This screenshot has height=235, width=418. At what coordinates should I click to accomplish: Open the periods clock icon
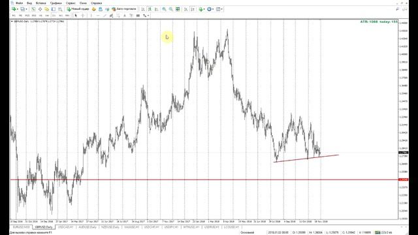tap(209, 9)
